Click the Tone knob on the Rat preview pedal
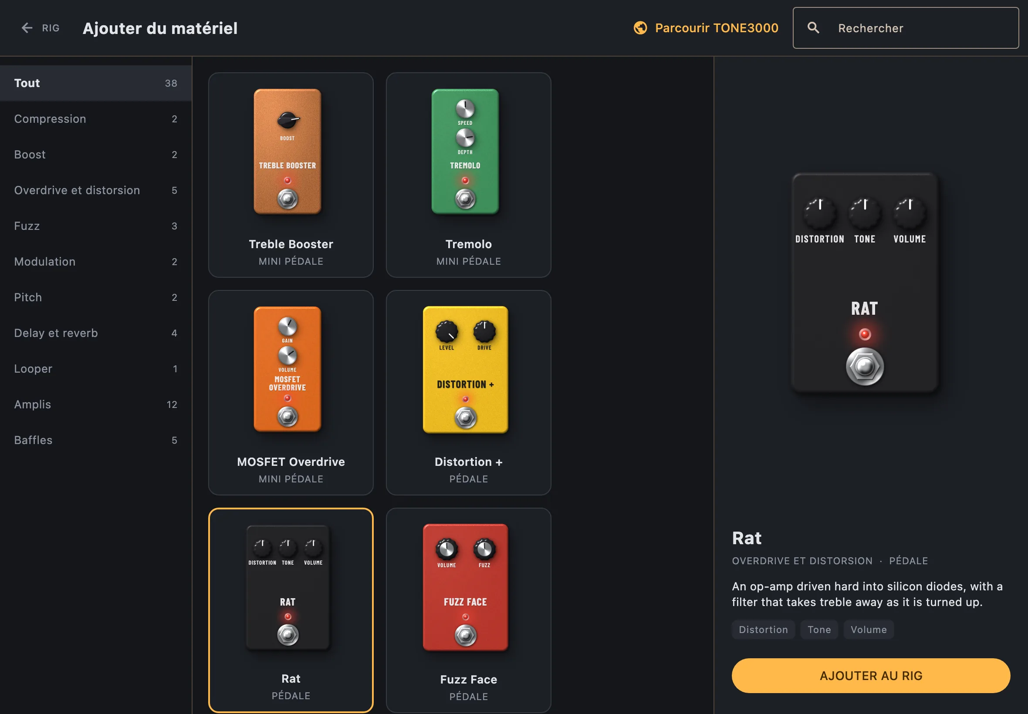 (x=864, y=213)
